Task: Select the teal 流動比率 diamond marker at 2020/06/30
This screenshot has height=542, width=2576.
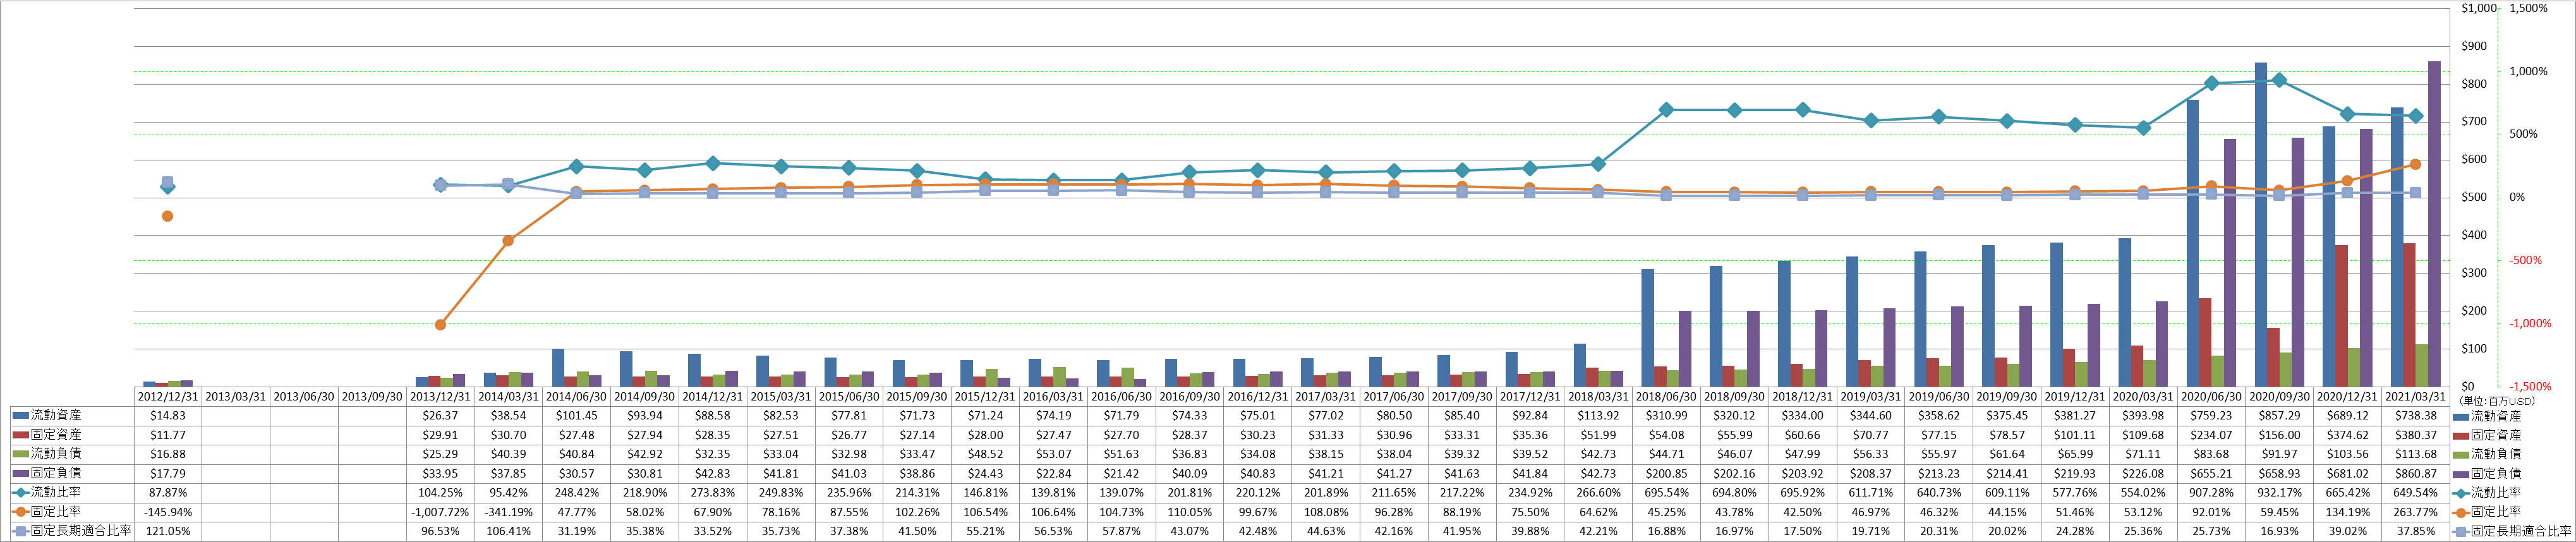Action: (2211, 83)
